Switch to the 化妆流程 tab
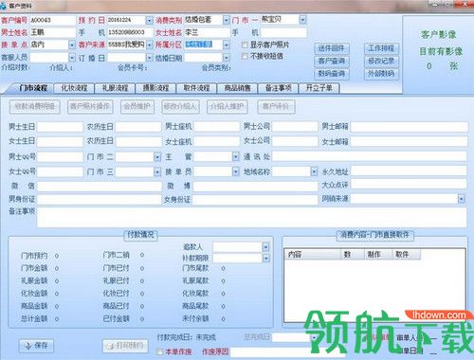Viewport: 474px width, 360px height. [74, 88]
